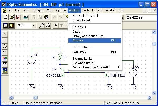Open the Options menu
This screenshot has height=106, width=158.
coord(61,10)
